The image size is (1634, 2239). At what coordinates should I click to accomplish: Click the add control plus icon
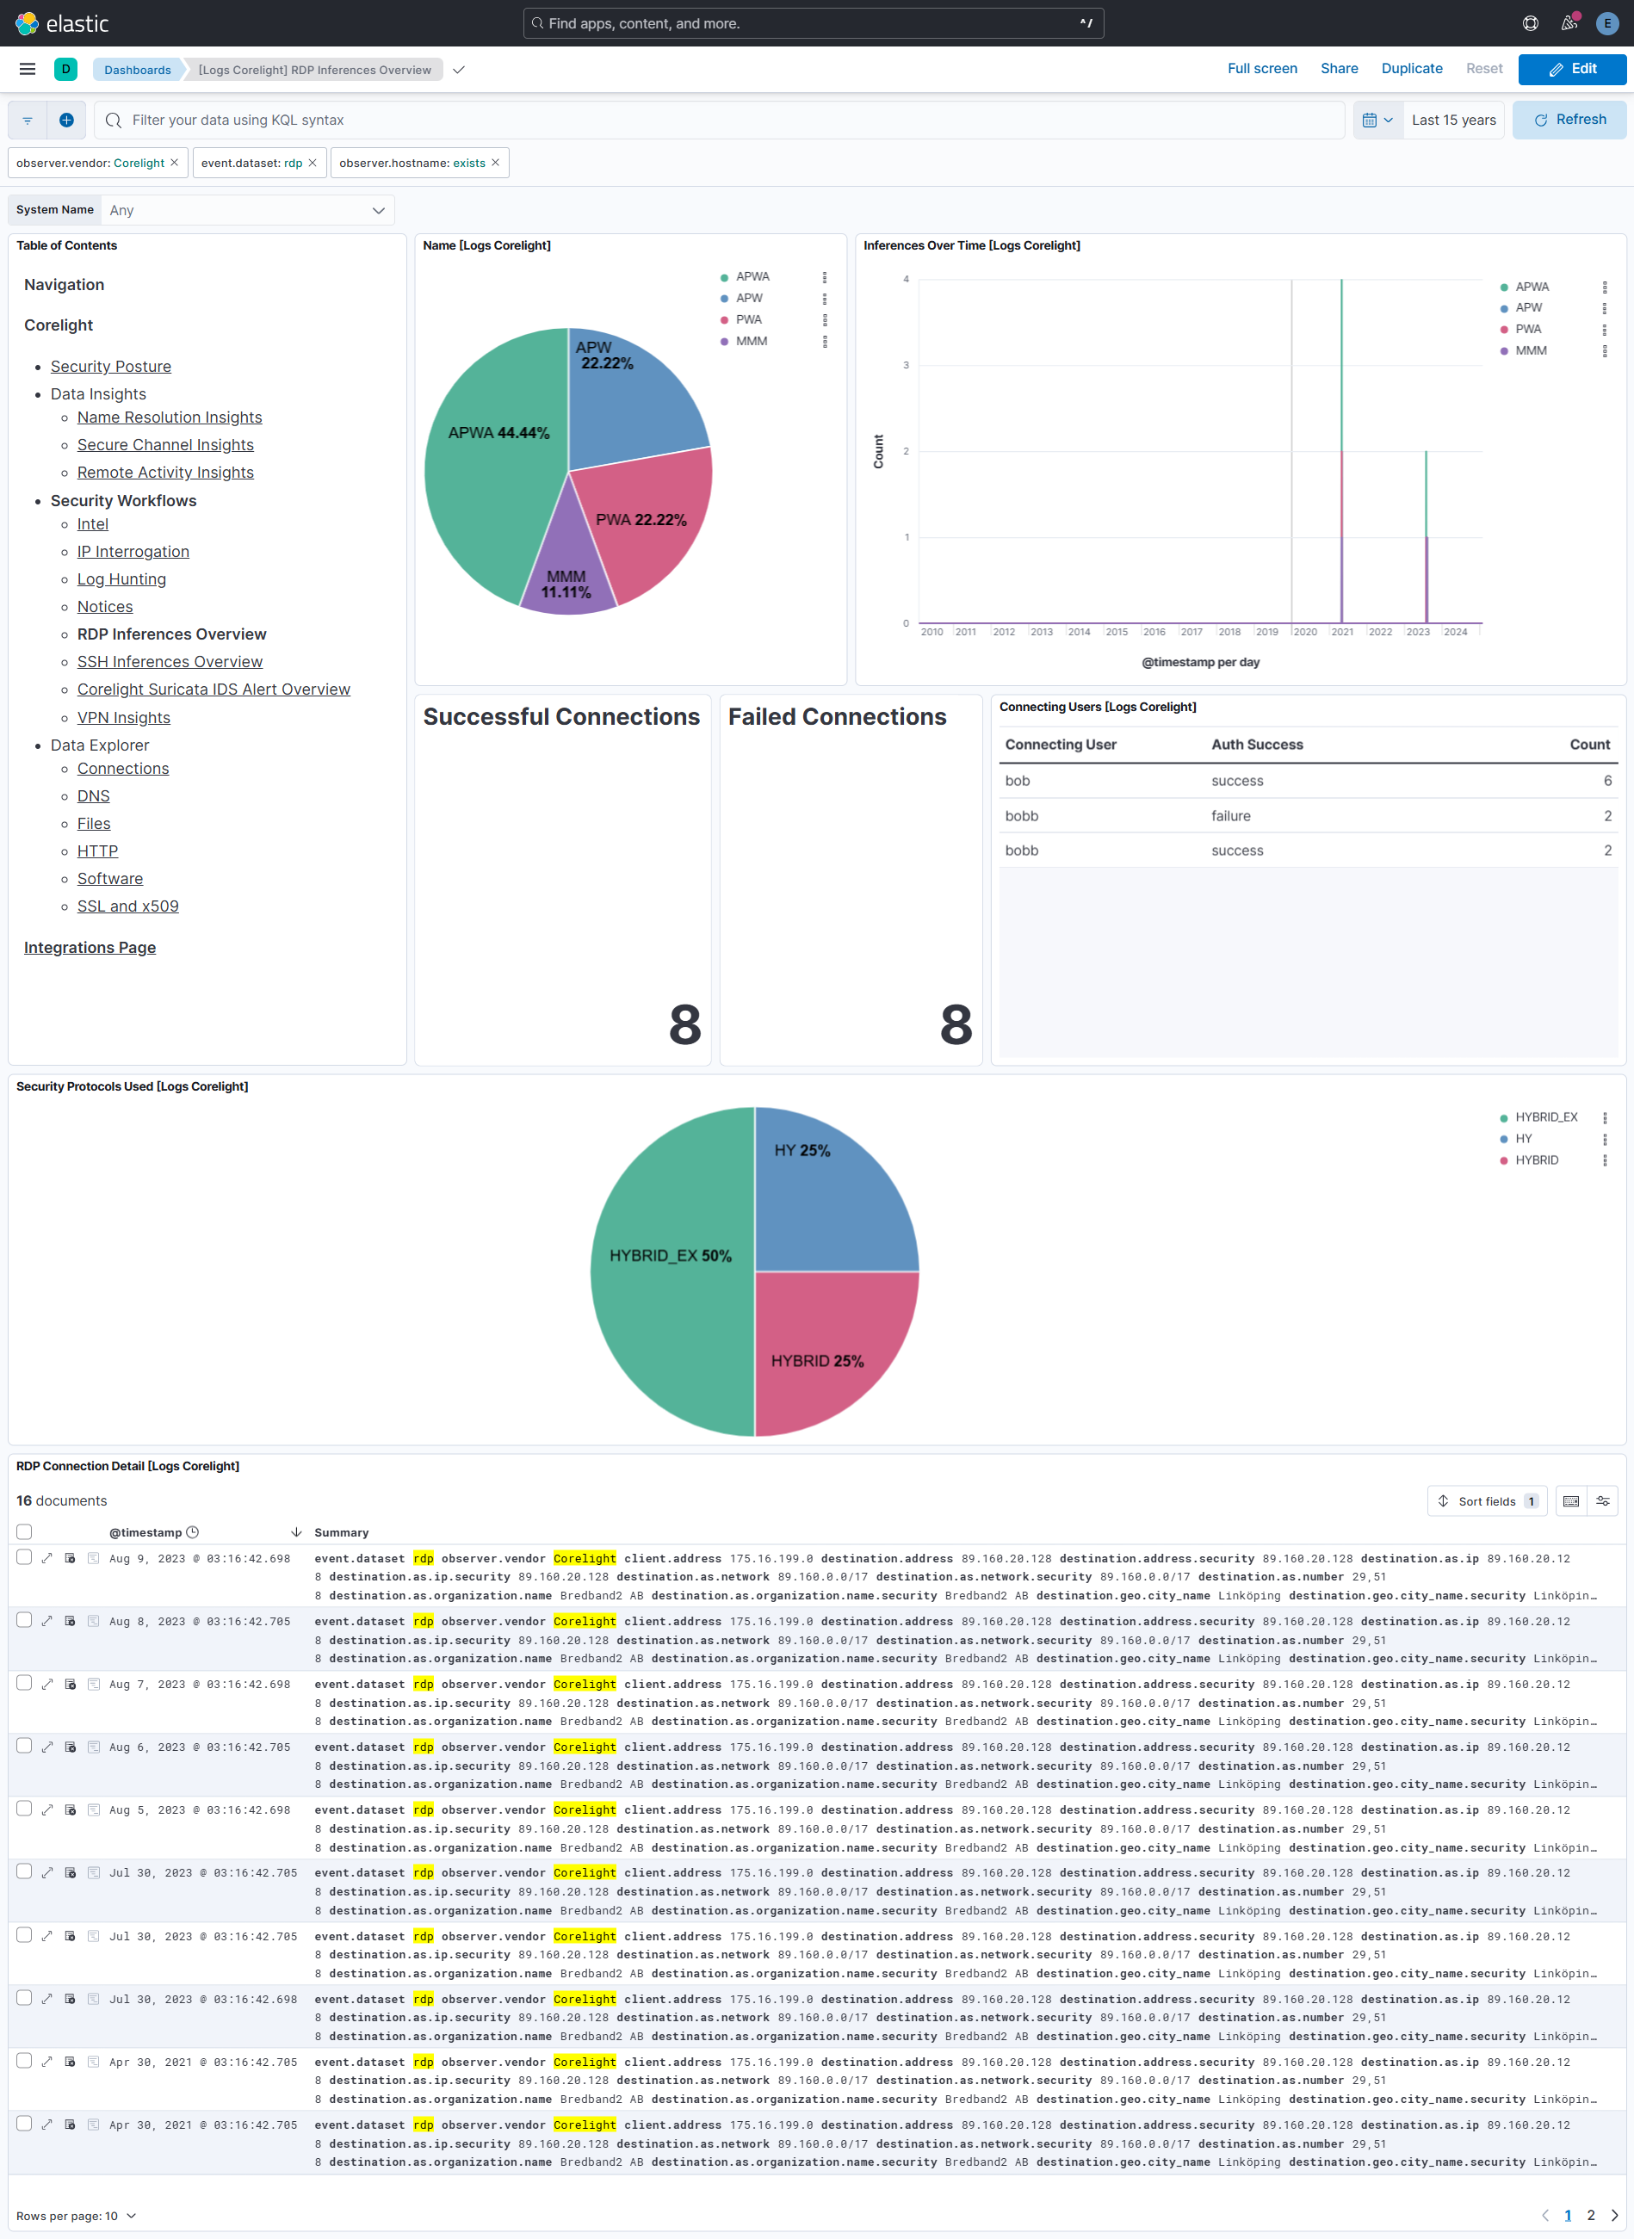coord(66,120)
